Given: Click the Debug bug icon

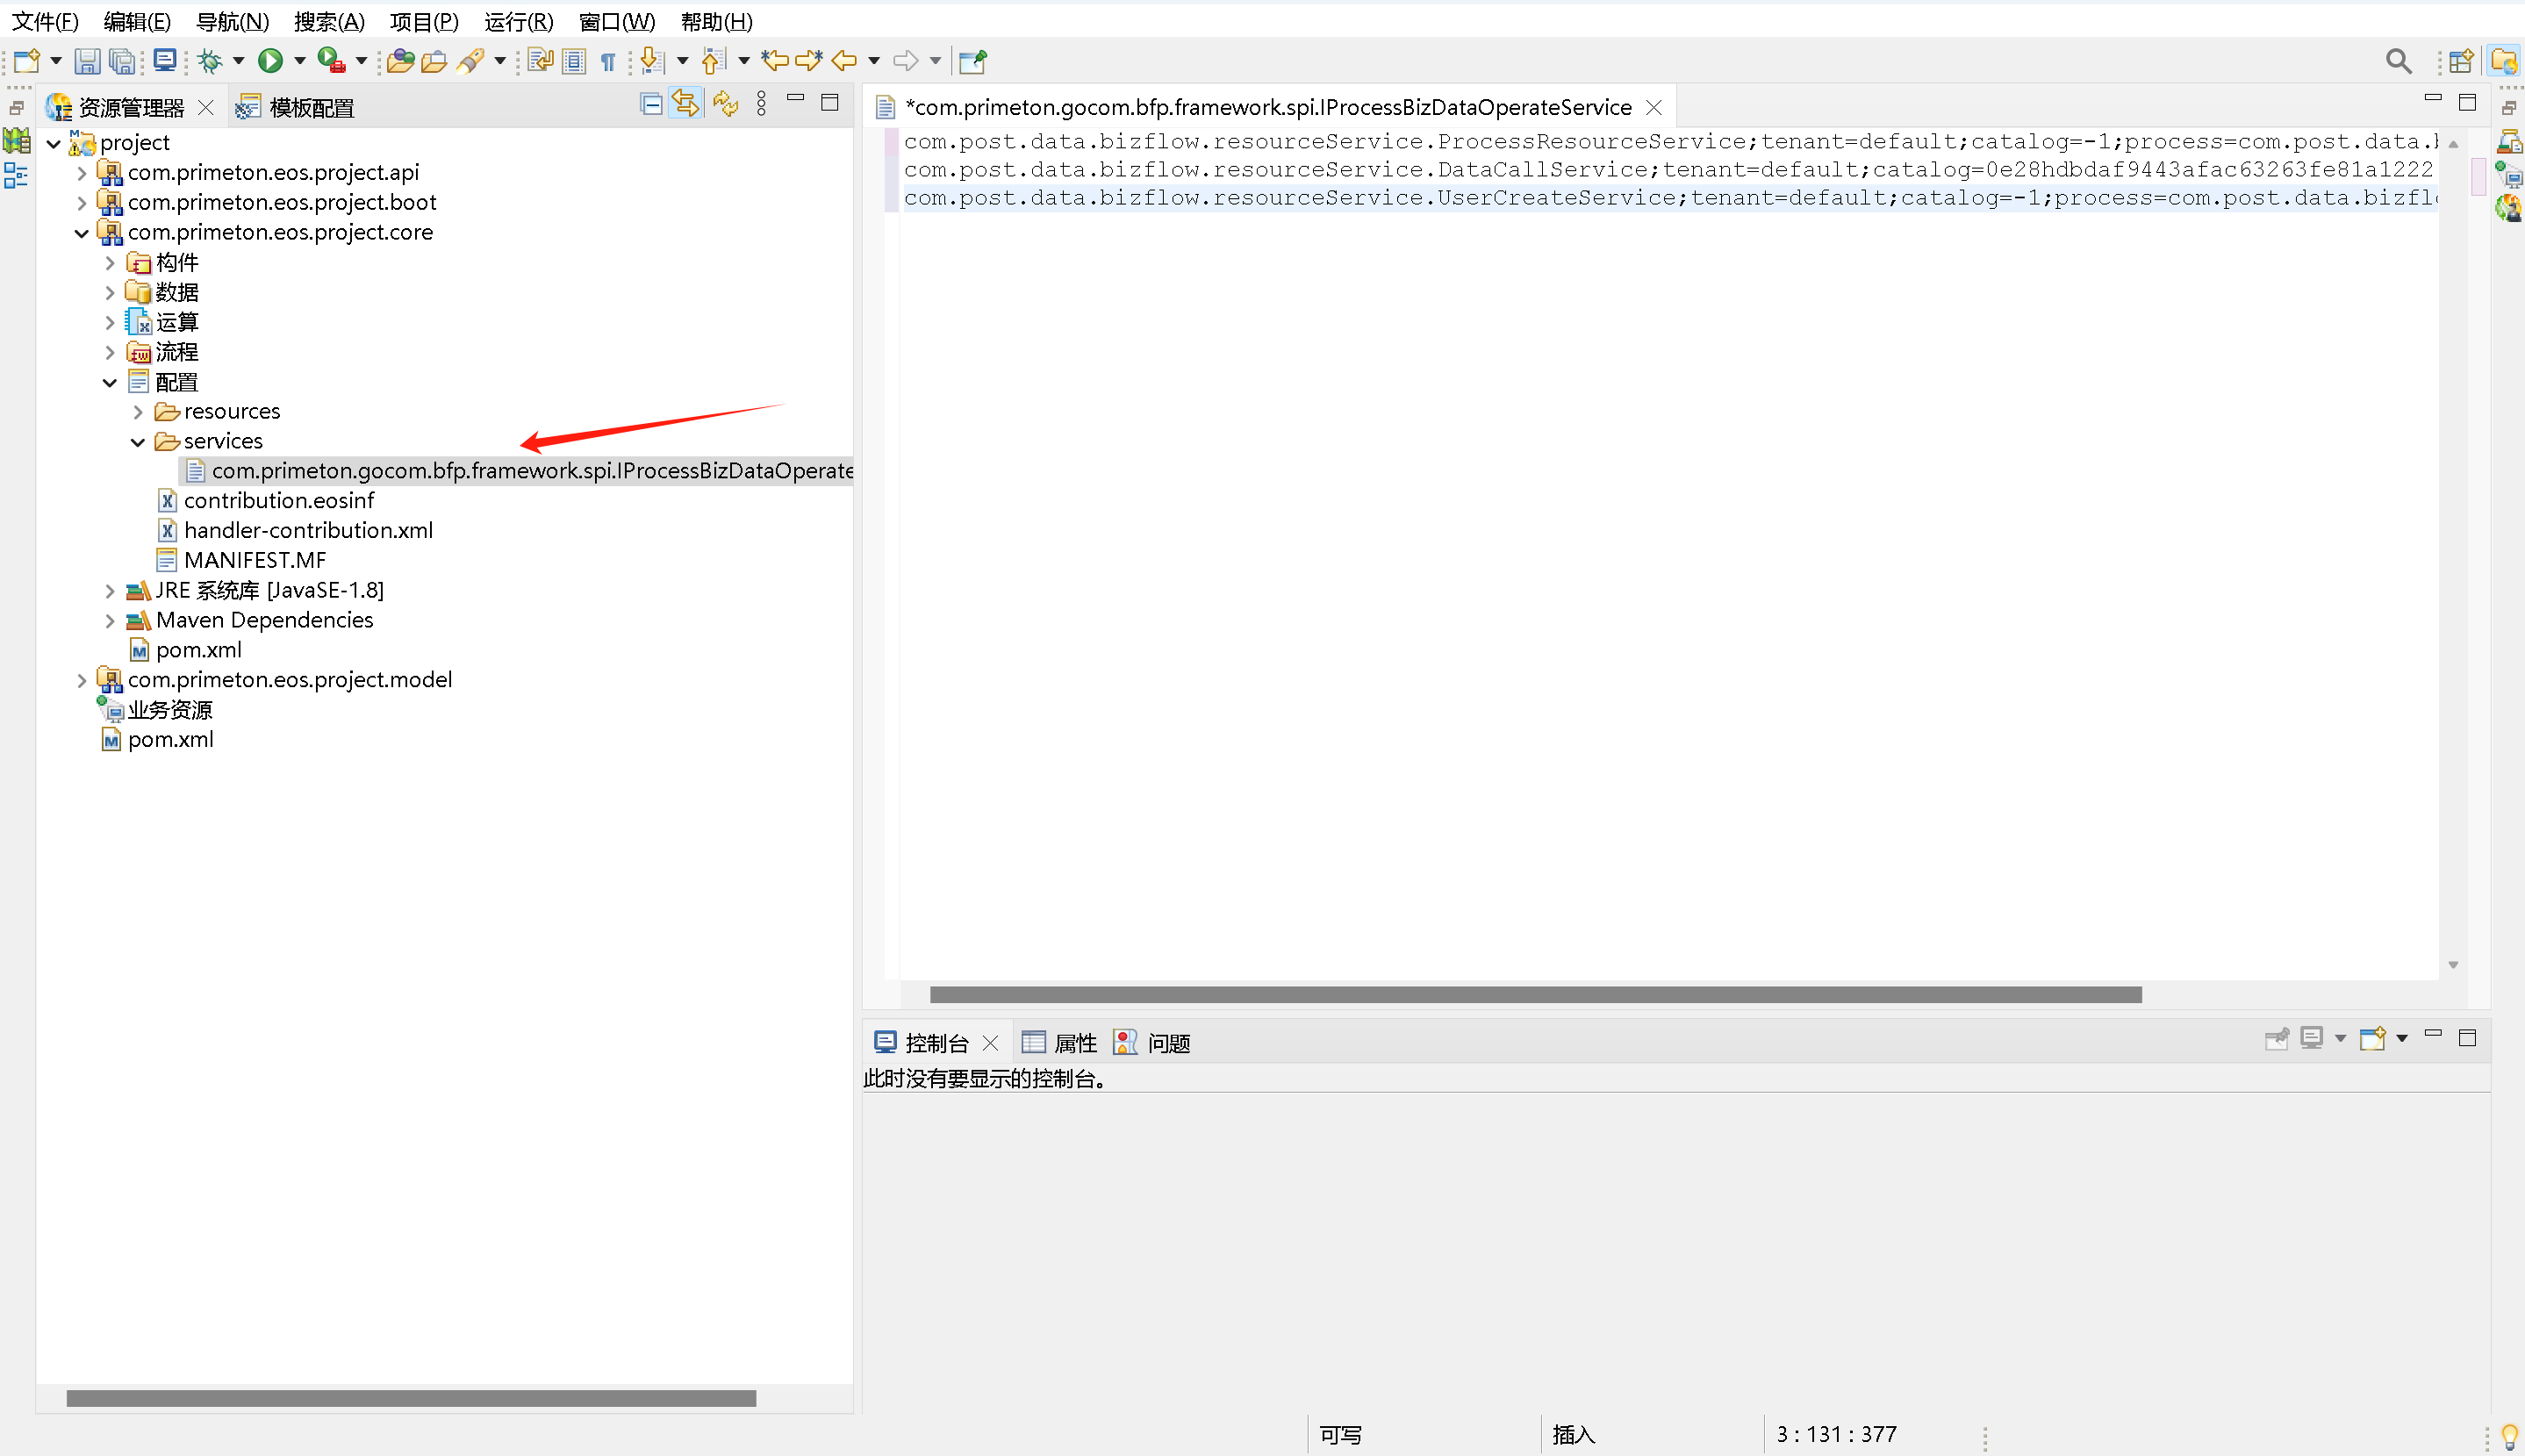Looking at the screenshot, I should pyautogui.click(x=210, y=61).
